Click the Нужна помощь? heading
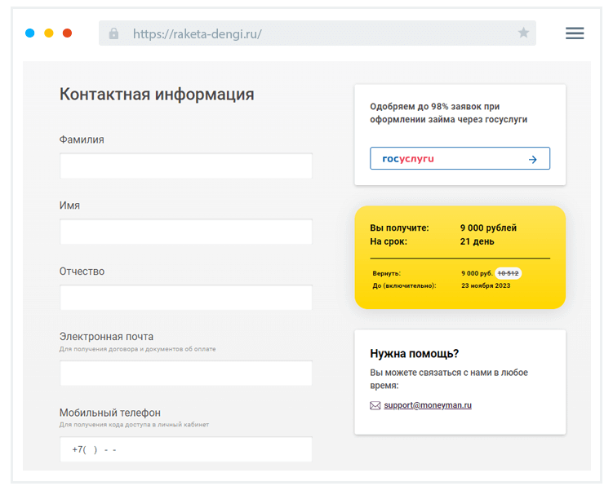The image size is (613, 495). click(x=414, y=354)
